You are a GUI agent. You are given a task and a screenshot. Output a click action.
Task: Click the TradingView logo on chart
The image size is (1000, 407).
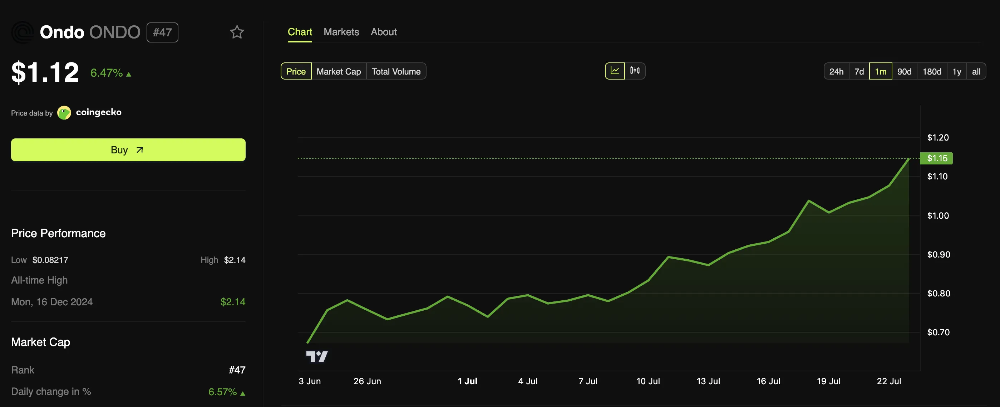316,356
